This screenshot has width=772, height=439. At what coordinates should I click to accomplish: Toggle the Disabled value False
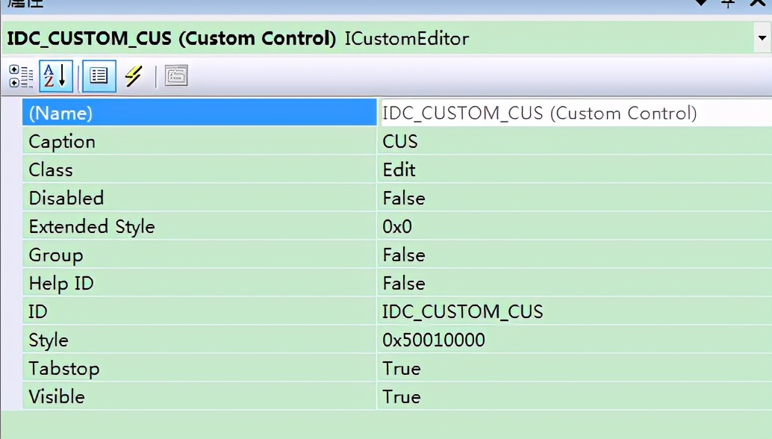click(x=404, y=199)
